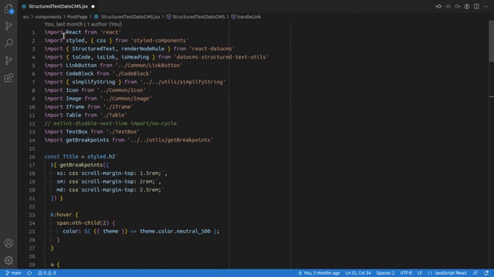The height and width of the screenshot is (277, 494).
Task: Click the notifications bell in status bar
Action: click(x=486, y=273)
